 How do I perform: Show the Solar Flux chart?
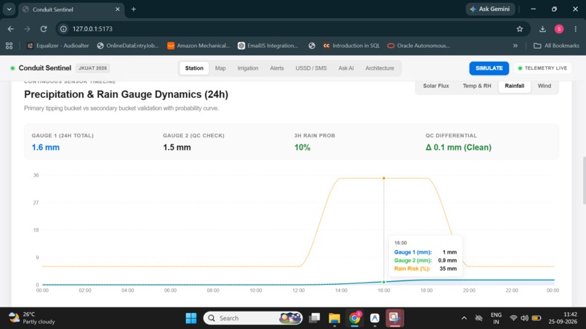436,86
